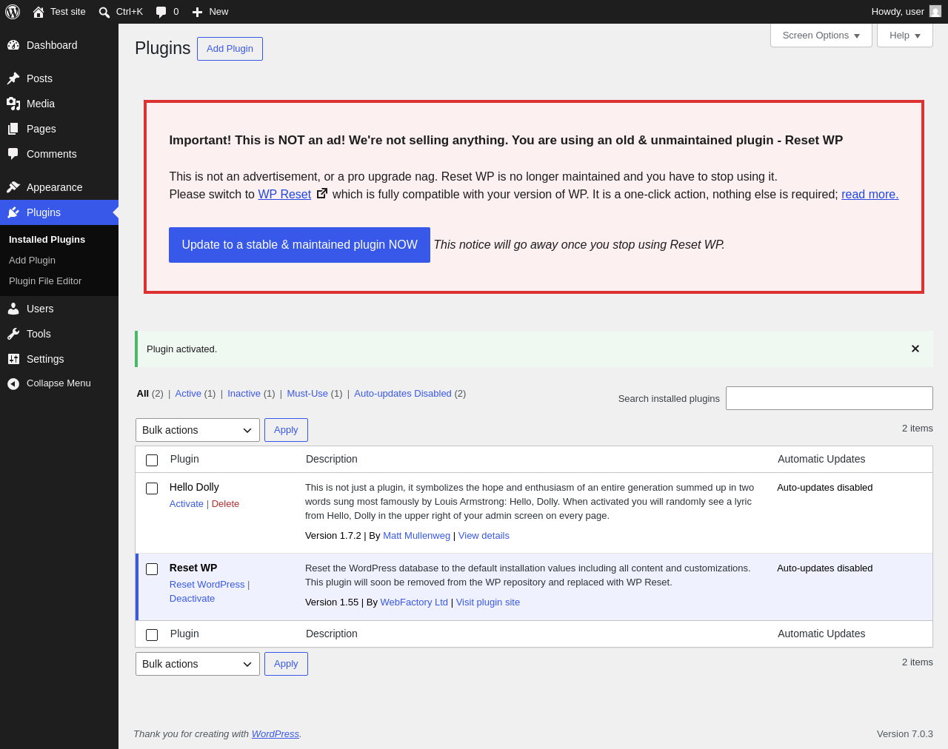This screenshot has height=749, width=948.
Task: Click the top Apply button
Action: [x=286, y=430]
